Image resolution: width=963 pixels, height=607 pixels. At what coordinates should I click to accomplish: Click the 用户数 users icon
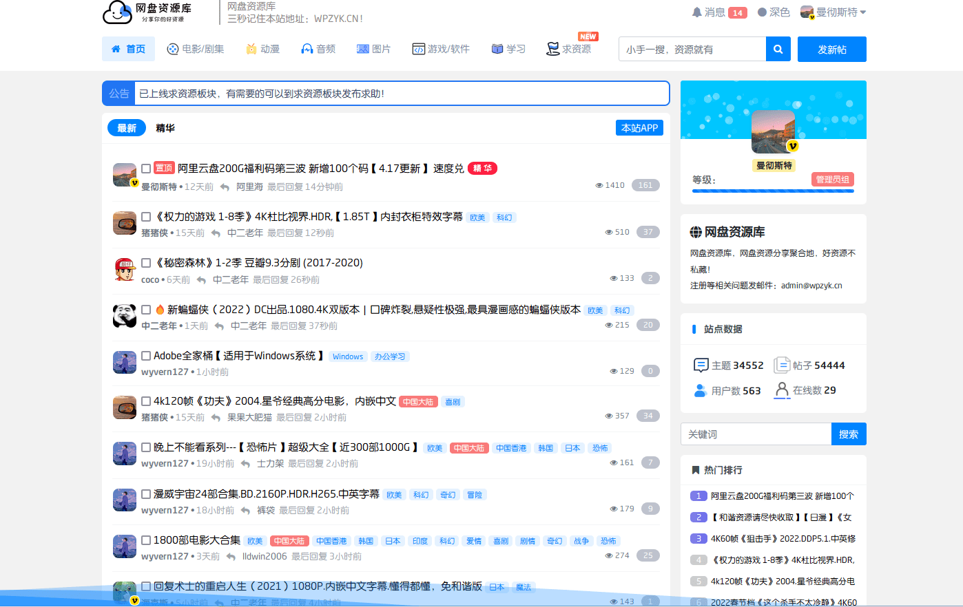701,390
